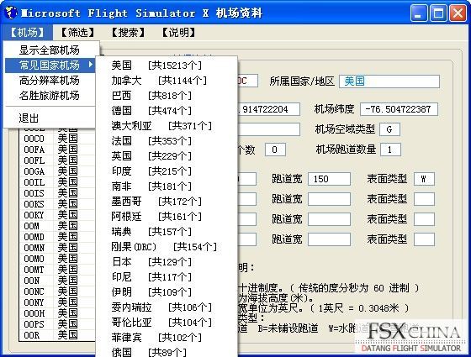Image resolution: width=471 pixels, height=357 pixels.
Task: Select 德国 [共474个] in submenu
Action: [x=167, y=111]
